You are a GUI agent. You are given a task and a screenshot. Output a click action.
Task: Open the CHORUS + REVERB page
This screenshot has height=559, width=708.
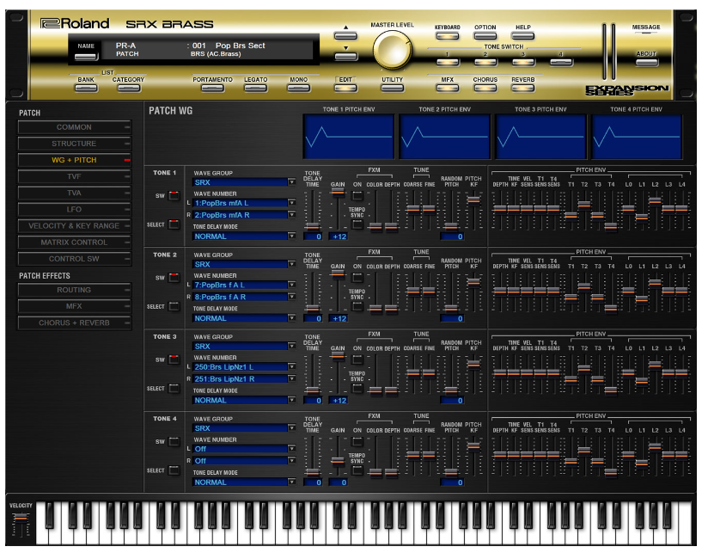pyautogui.click(x=75, y=323)
